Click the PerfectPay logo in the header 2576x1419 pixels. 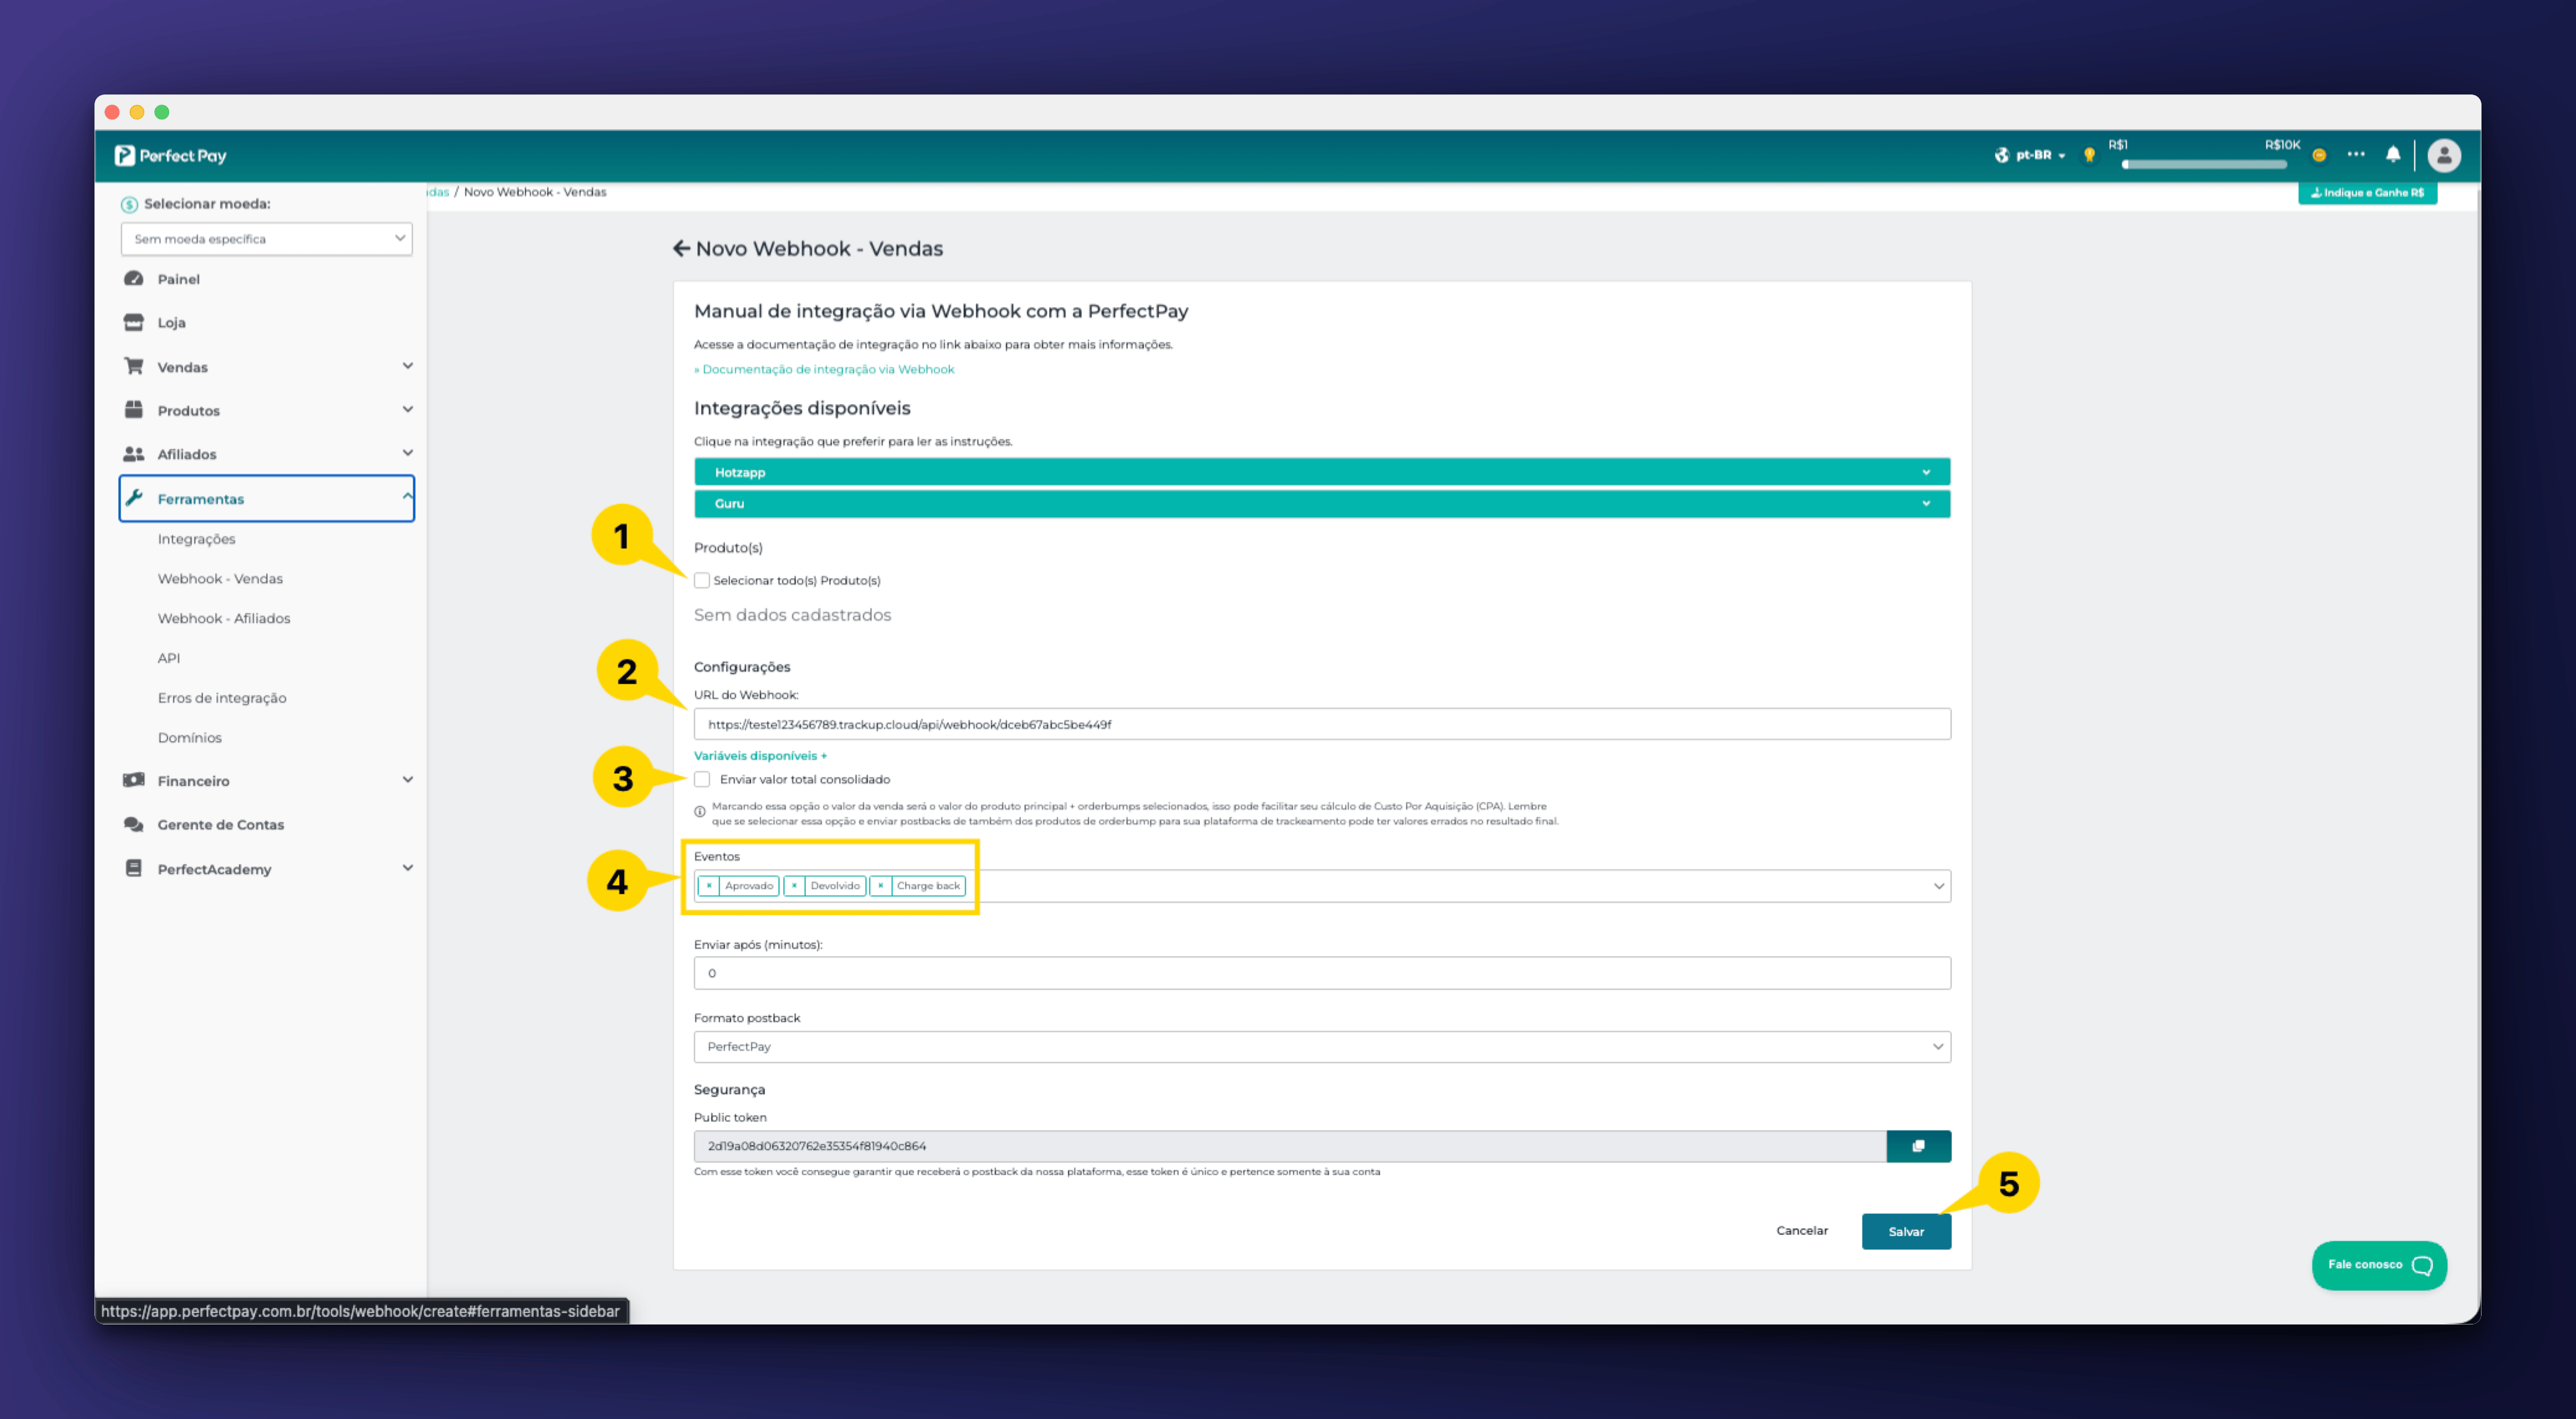point(170,155)
